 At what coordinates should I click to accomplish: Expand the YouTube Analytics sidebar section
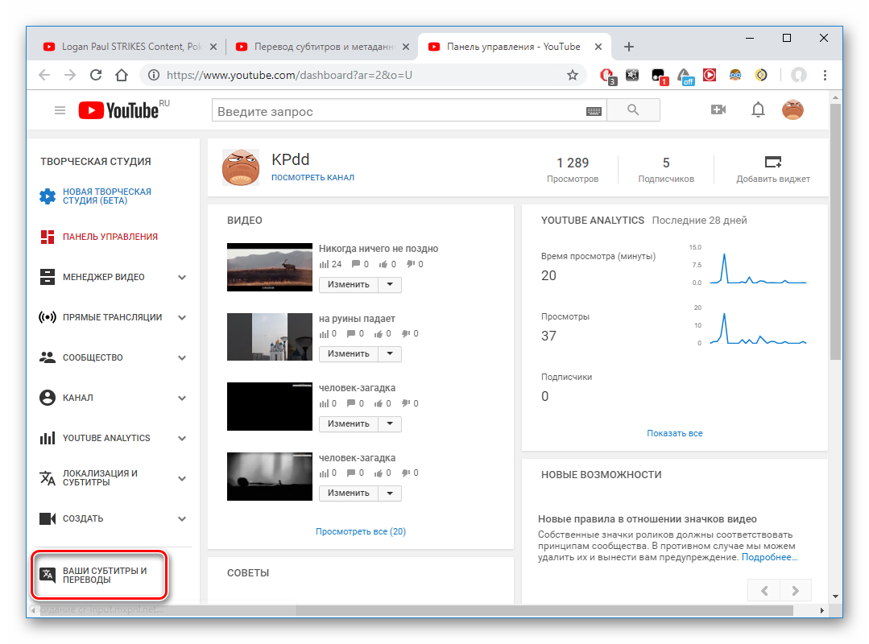point(182,439)
